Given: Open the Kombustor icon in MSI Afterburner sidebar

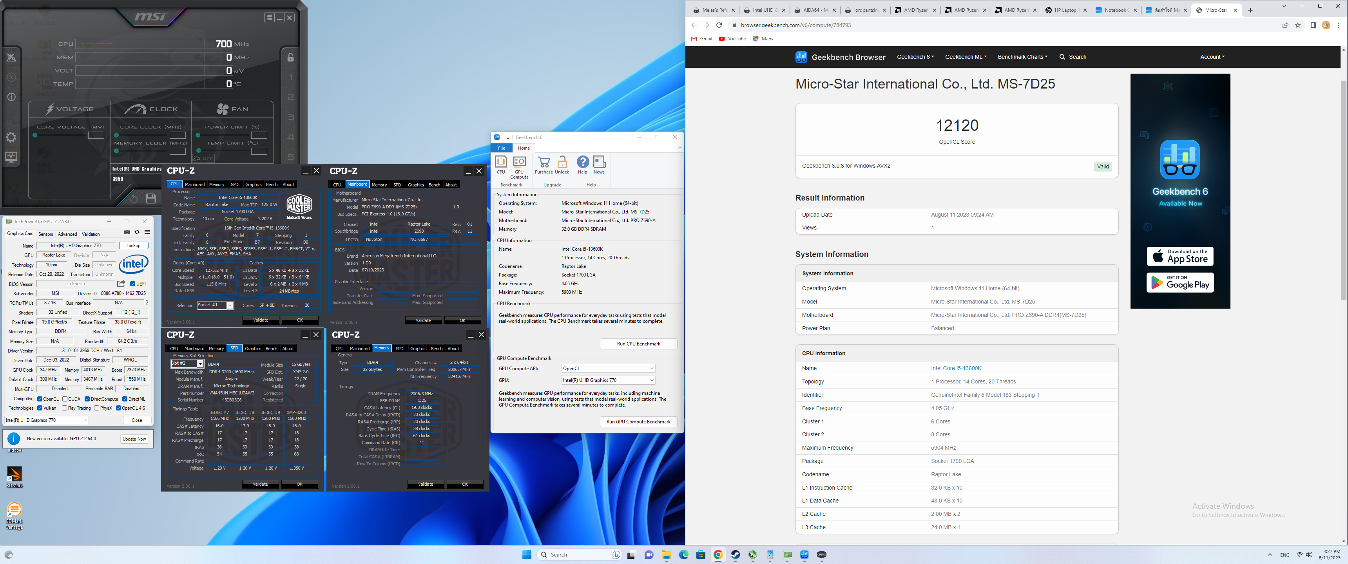Looking at the screenshot, I should (x=11, y=77).
